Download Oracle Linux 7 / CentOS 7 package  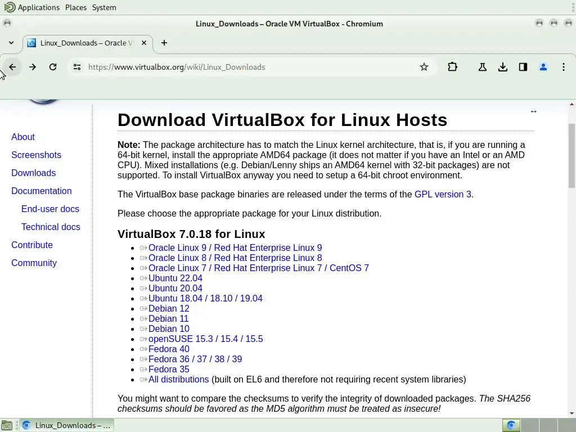[x=259, y=268]
